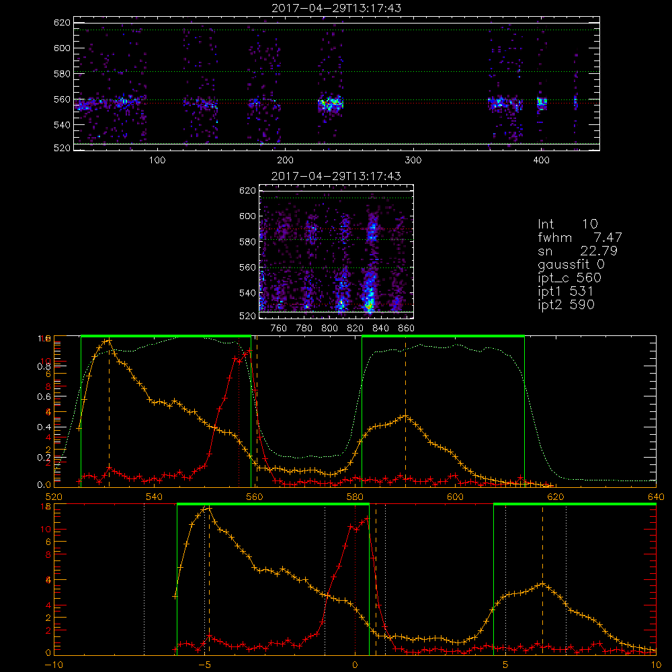Click y-axis label 600 of middle image
Screen dimensions: 672x672
pyautogui.click(x=248, y=216)
